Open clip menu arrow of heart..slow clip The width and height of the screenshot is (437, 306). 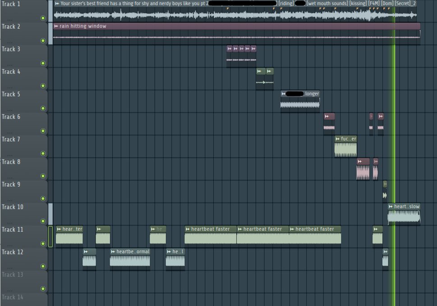391,206
